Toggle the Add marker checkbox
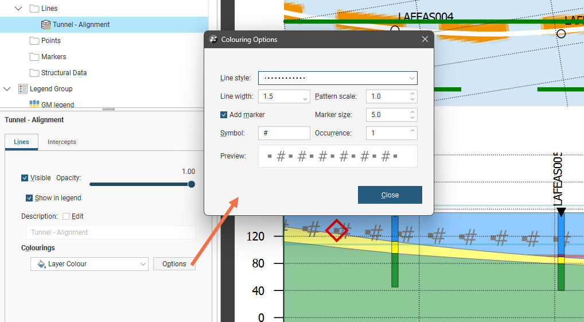Image resolution: width=584 pixels, height=322 pixels. 224,115
